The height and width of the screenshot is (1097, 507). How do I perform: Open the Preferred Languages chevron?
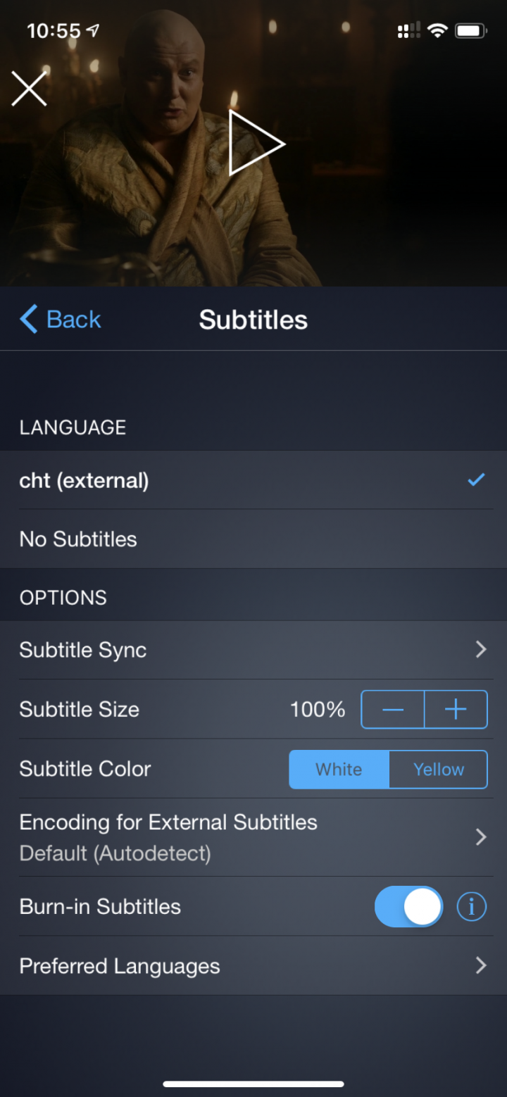[x=481, y=965]
